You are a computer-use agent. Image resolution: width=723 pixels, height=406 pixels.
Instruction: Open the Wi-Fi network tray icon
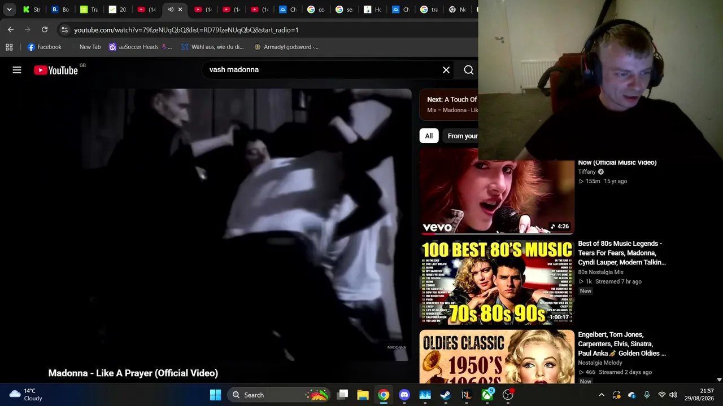(x=662, y=395)
